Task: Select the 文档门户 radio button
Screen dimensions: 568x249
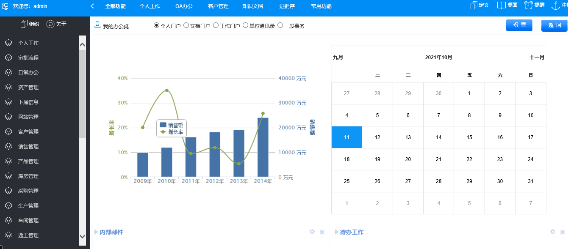Action: pos(186,25)
